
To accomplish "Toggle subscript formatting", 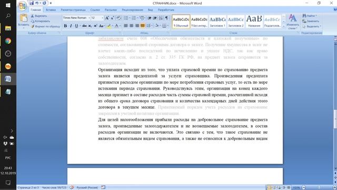I will 90,26.
